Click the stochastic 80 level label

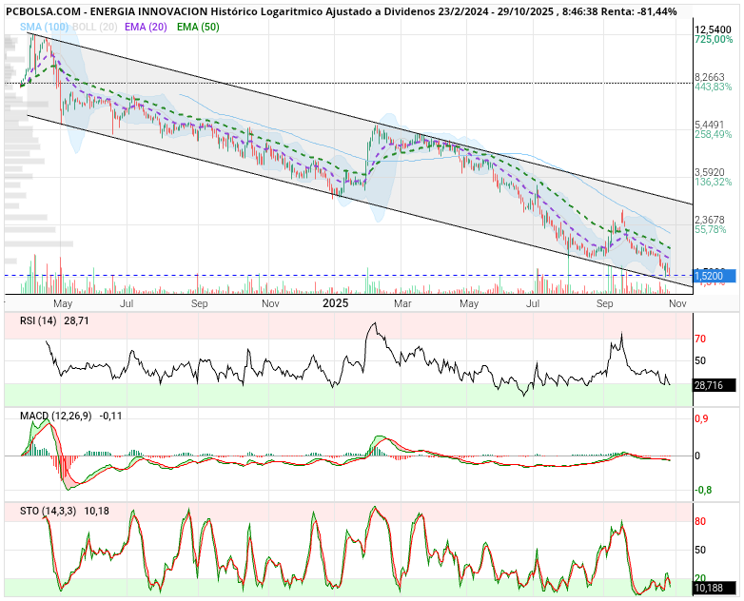coord(700,522)
